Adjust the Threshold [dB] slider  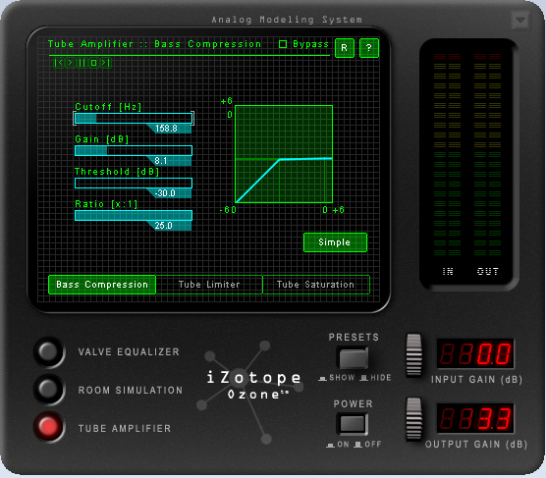134,183
